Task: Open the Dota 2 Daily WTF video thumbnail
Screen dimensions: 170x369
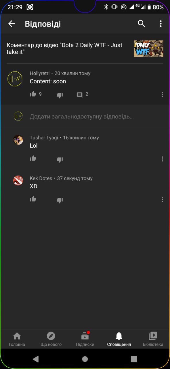Action: [149, 48]
